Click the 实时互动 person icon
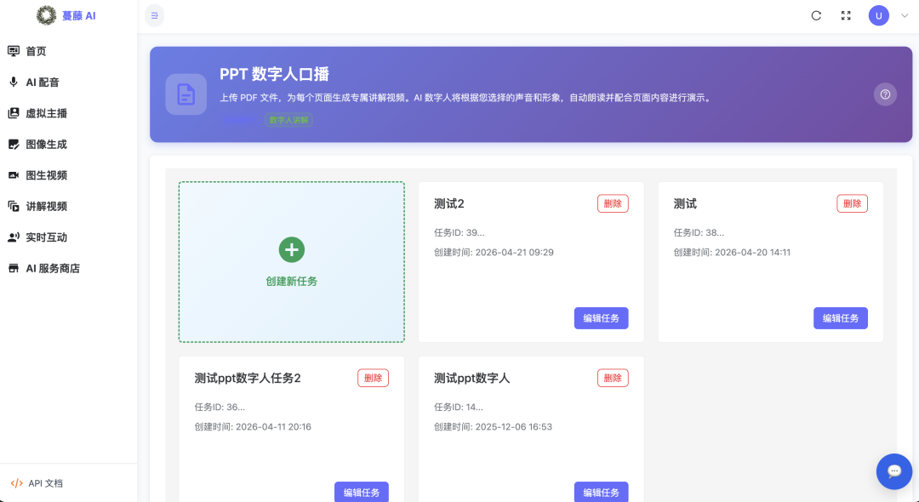The width and height of the screenshot is (919, 502). tap(14, 237)
